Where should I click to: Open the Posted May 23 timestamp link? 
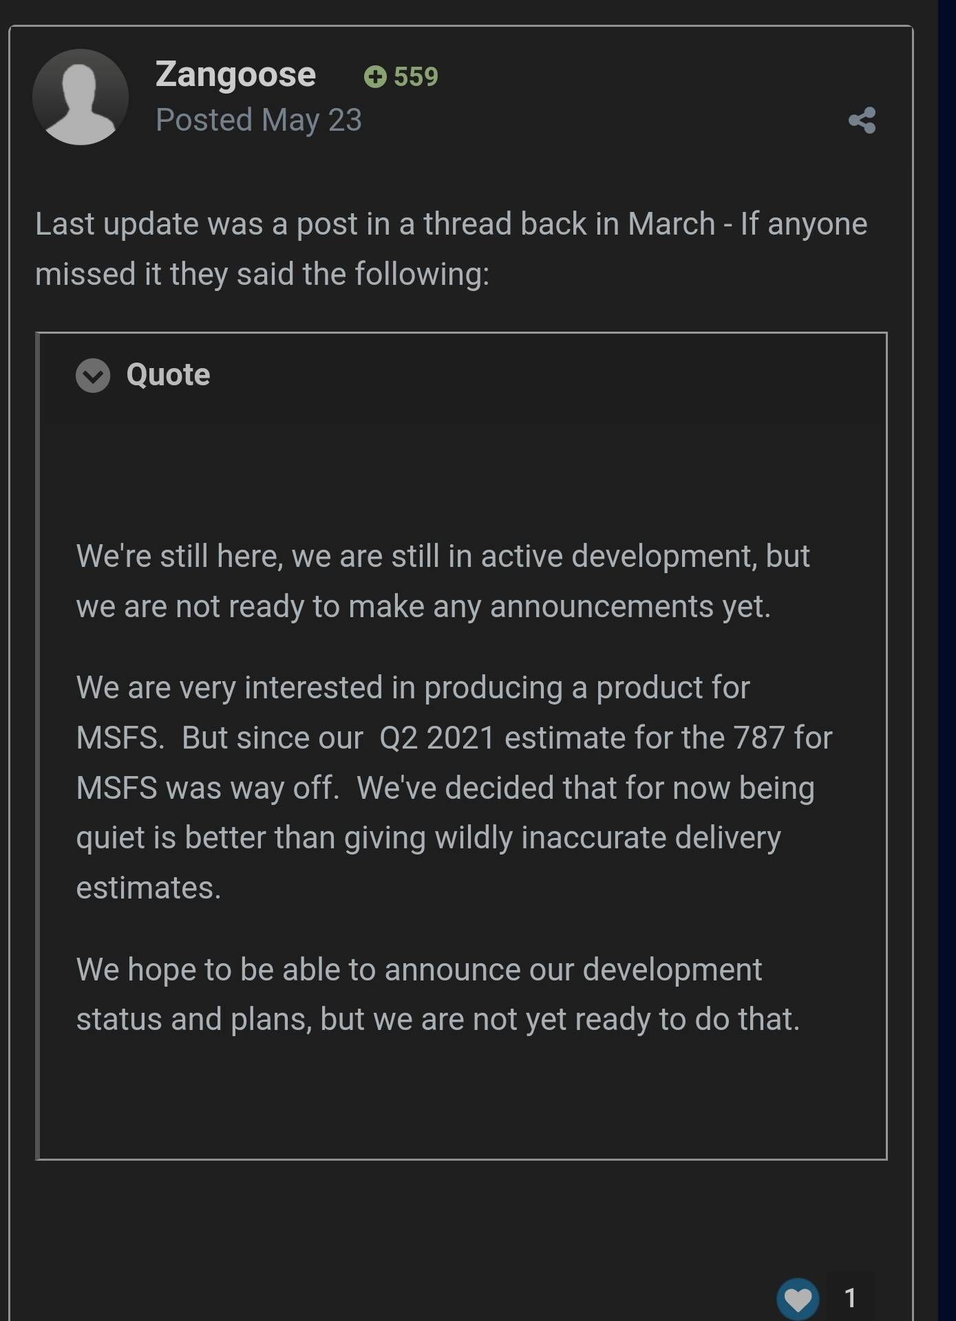tap(259, 120)
